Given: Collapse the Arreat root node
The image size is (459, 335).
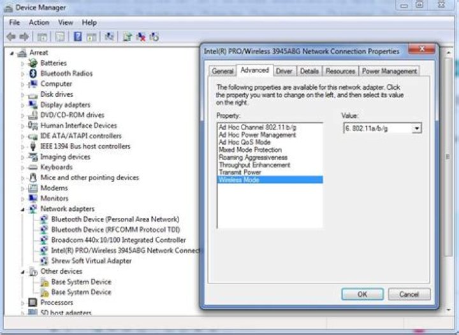Looking at the screenshot, I should (11, 53).
